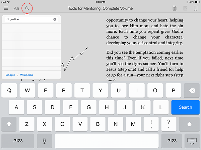Tap the Y key
Image resolution: width=201 pixels, height=150 pixels.
[100, 91]
